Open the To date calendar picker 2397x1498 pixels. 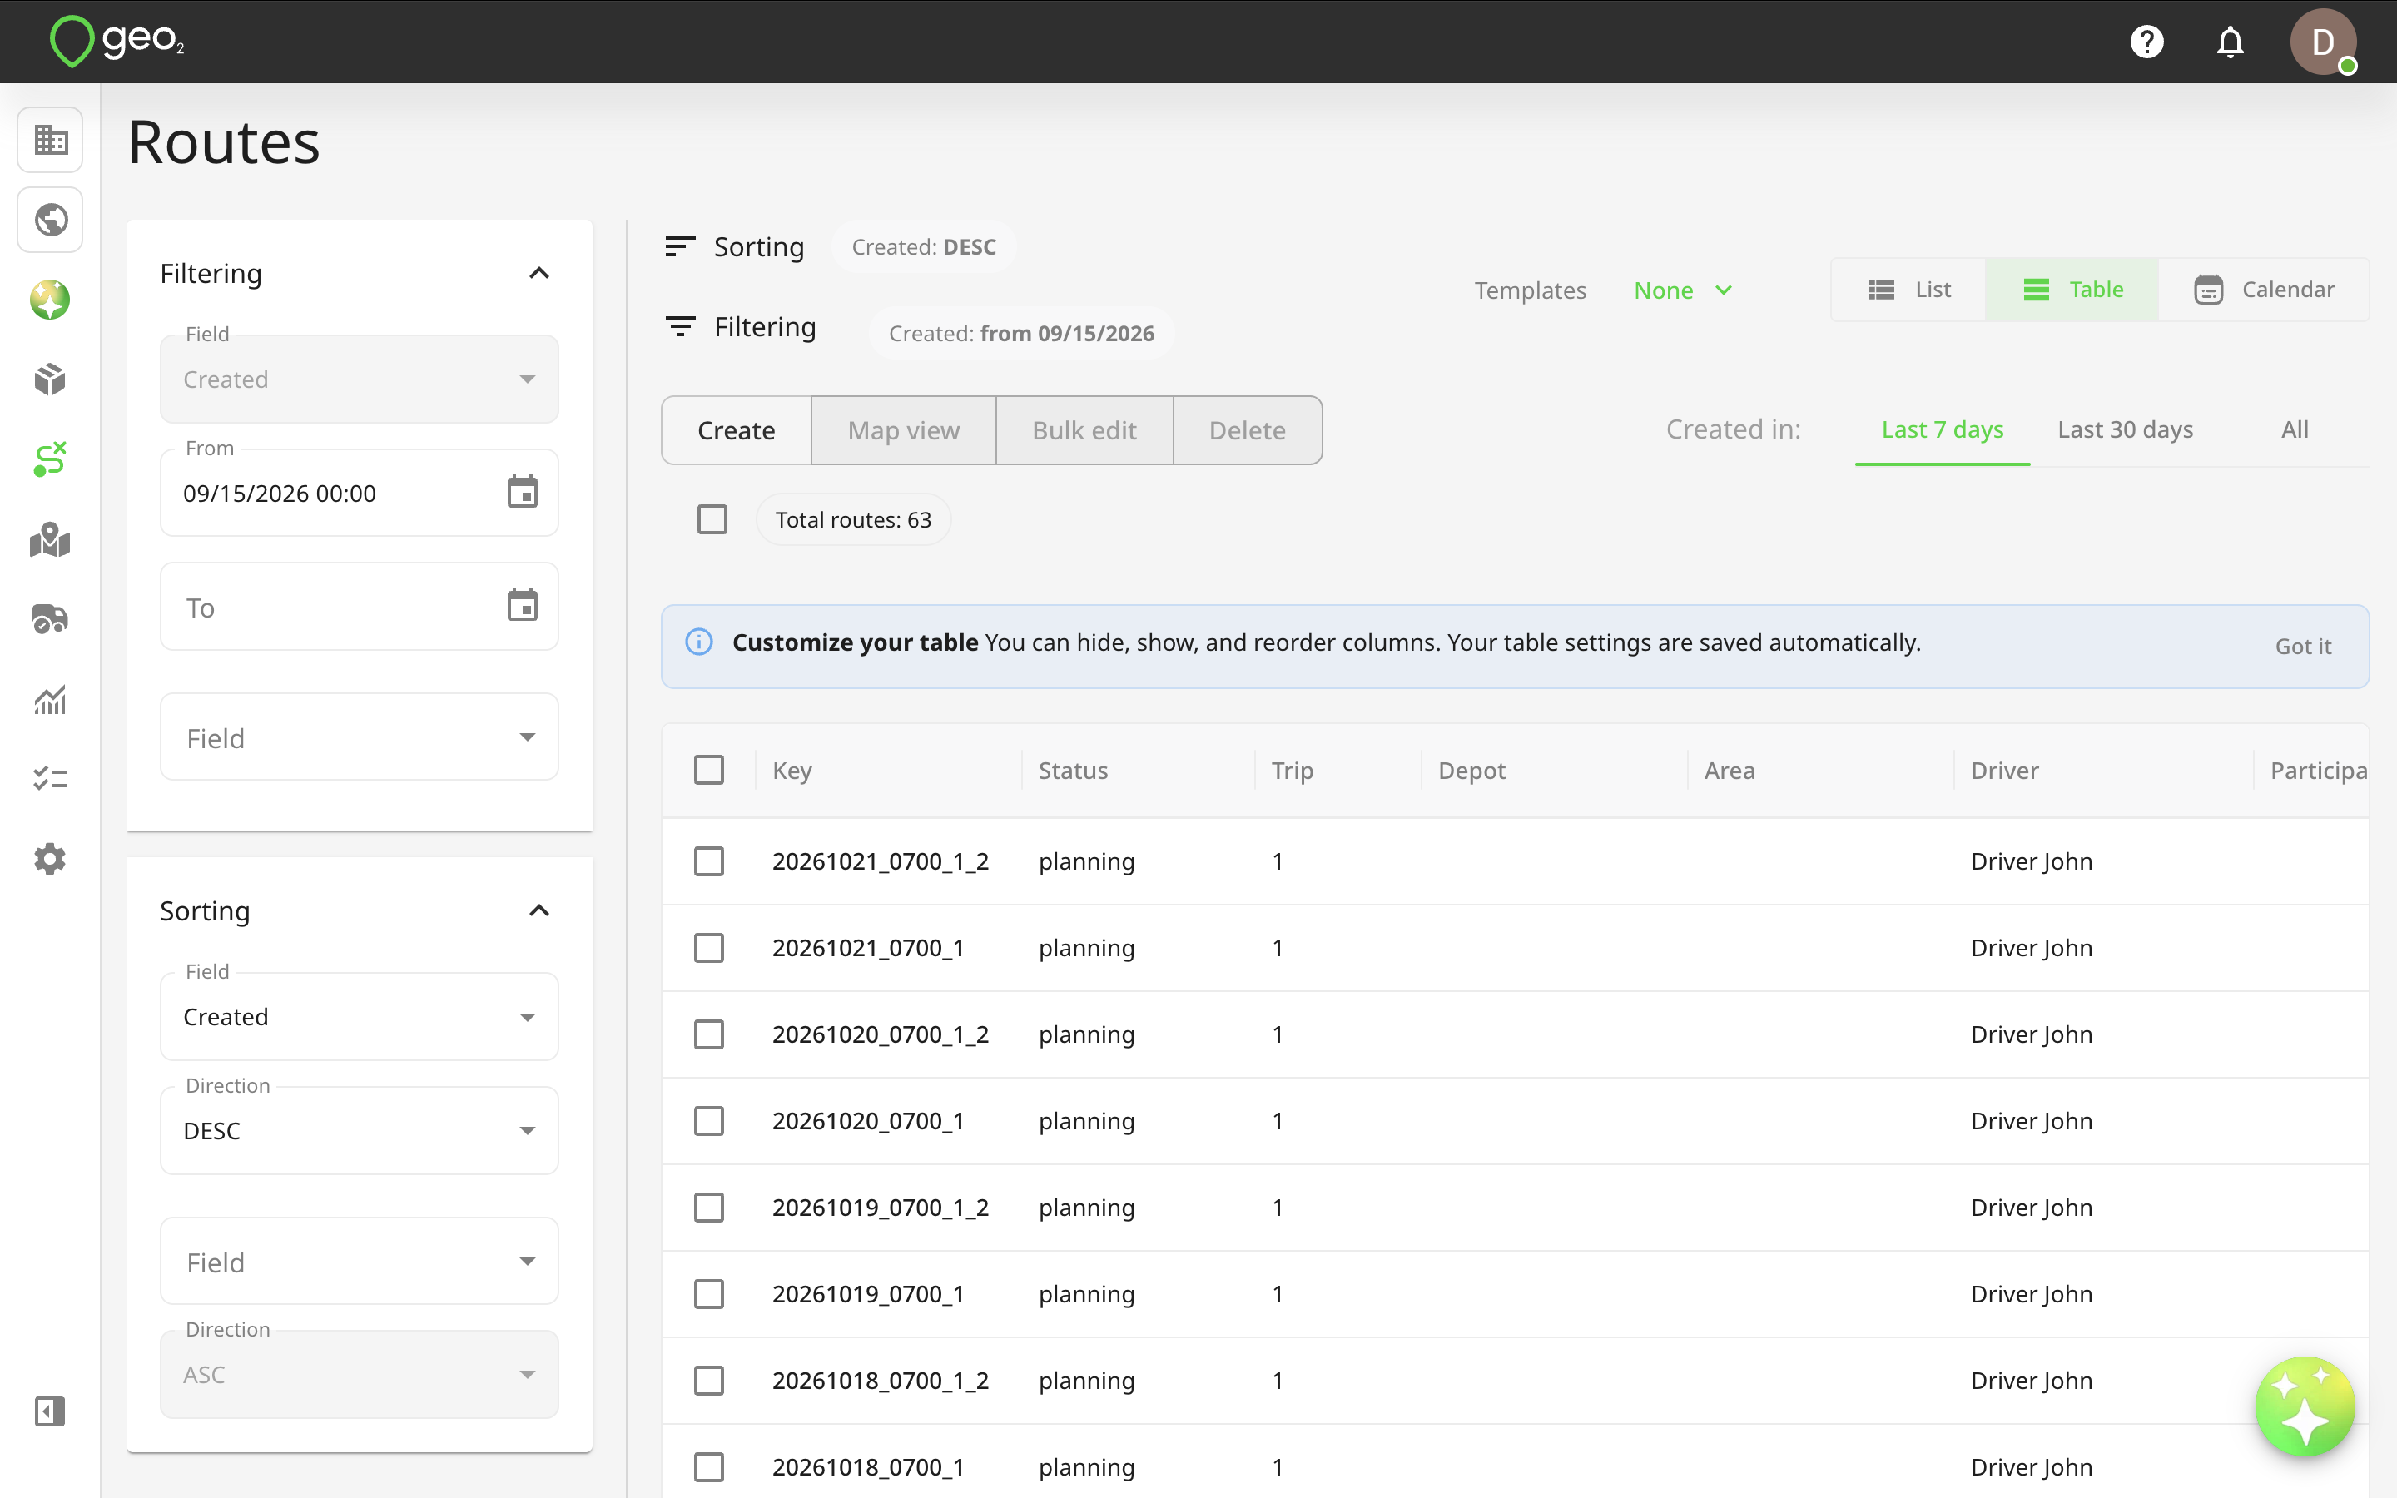click(522, 605)
